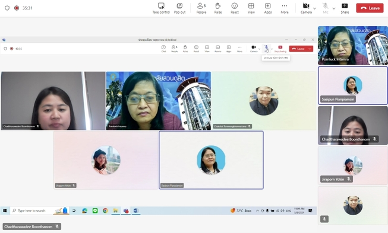The height and width of the screenshot is (233, 388).
Task: Select Sasipun Pianpiamsin participant tile
Action: 353,85
